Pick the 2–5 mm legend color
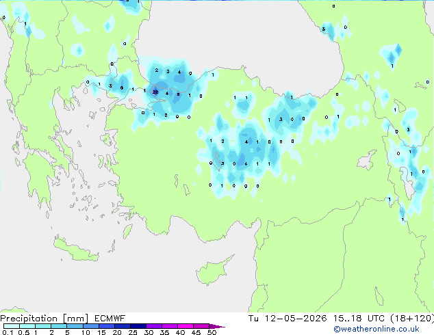 pos(59,326)
